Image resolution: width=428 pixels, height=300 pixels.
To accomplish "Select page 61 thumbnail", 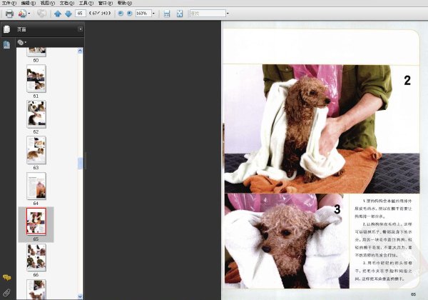I will (x=36, y=79).
